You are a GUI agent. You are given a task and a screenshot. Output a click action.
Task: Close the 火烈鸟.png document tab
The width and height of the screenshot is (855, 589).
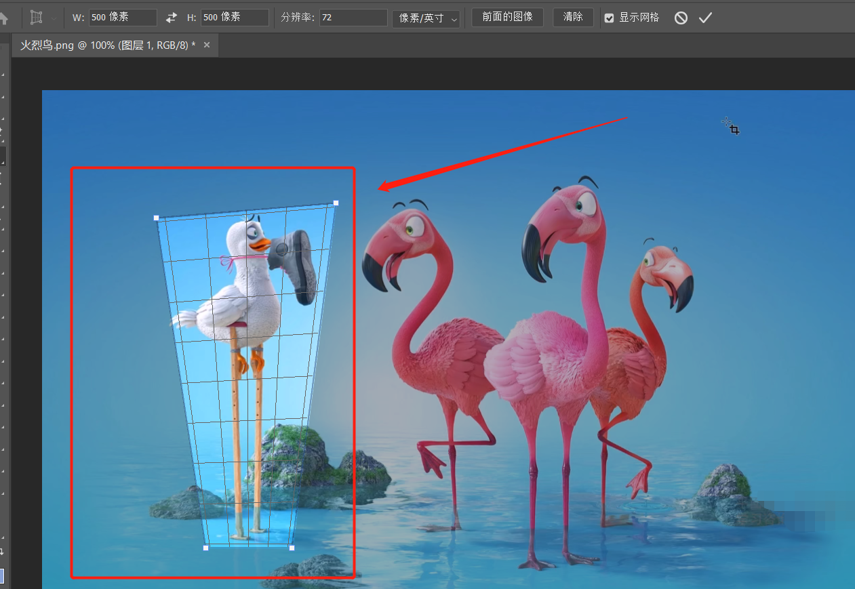coord(207,45)
